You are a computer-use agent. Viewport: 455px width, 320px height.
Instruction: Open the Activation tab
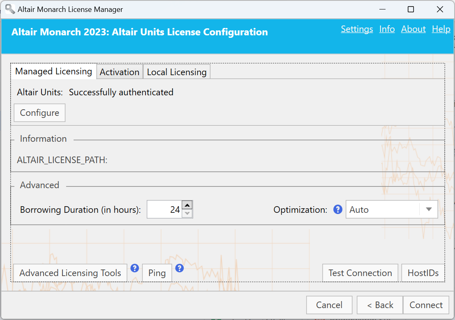pos(120,72)
